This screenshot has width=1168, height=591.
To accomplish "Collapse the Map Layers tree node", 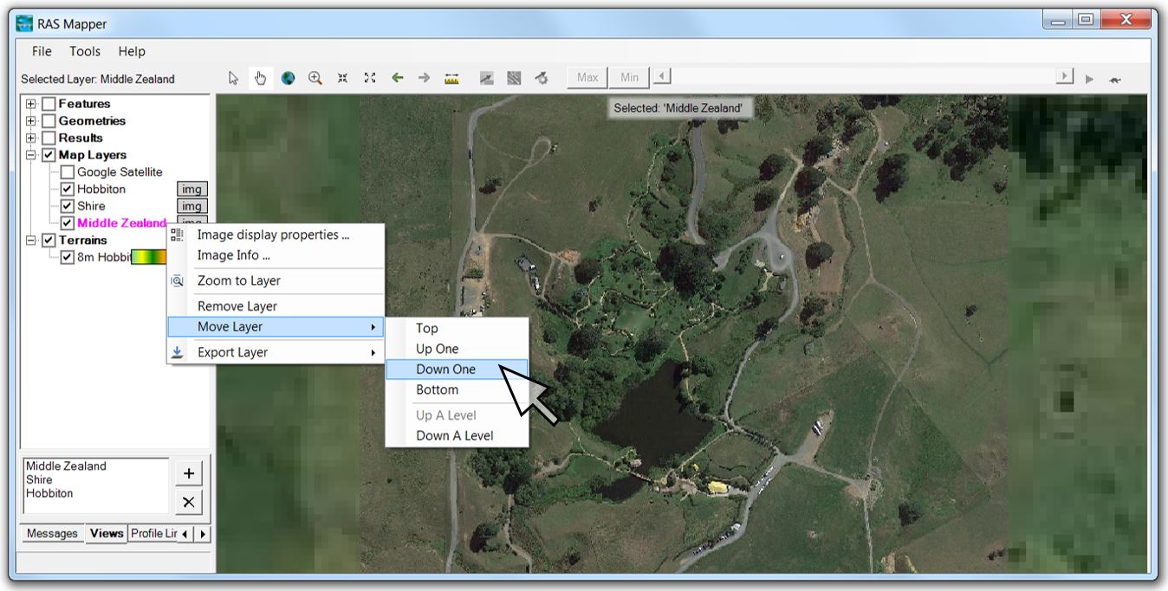I will (x=31, y=155).
